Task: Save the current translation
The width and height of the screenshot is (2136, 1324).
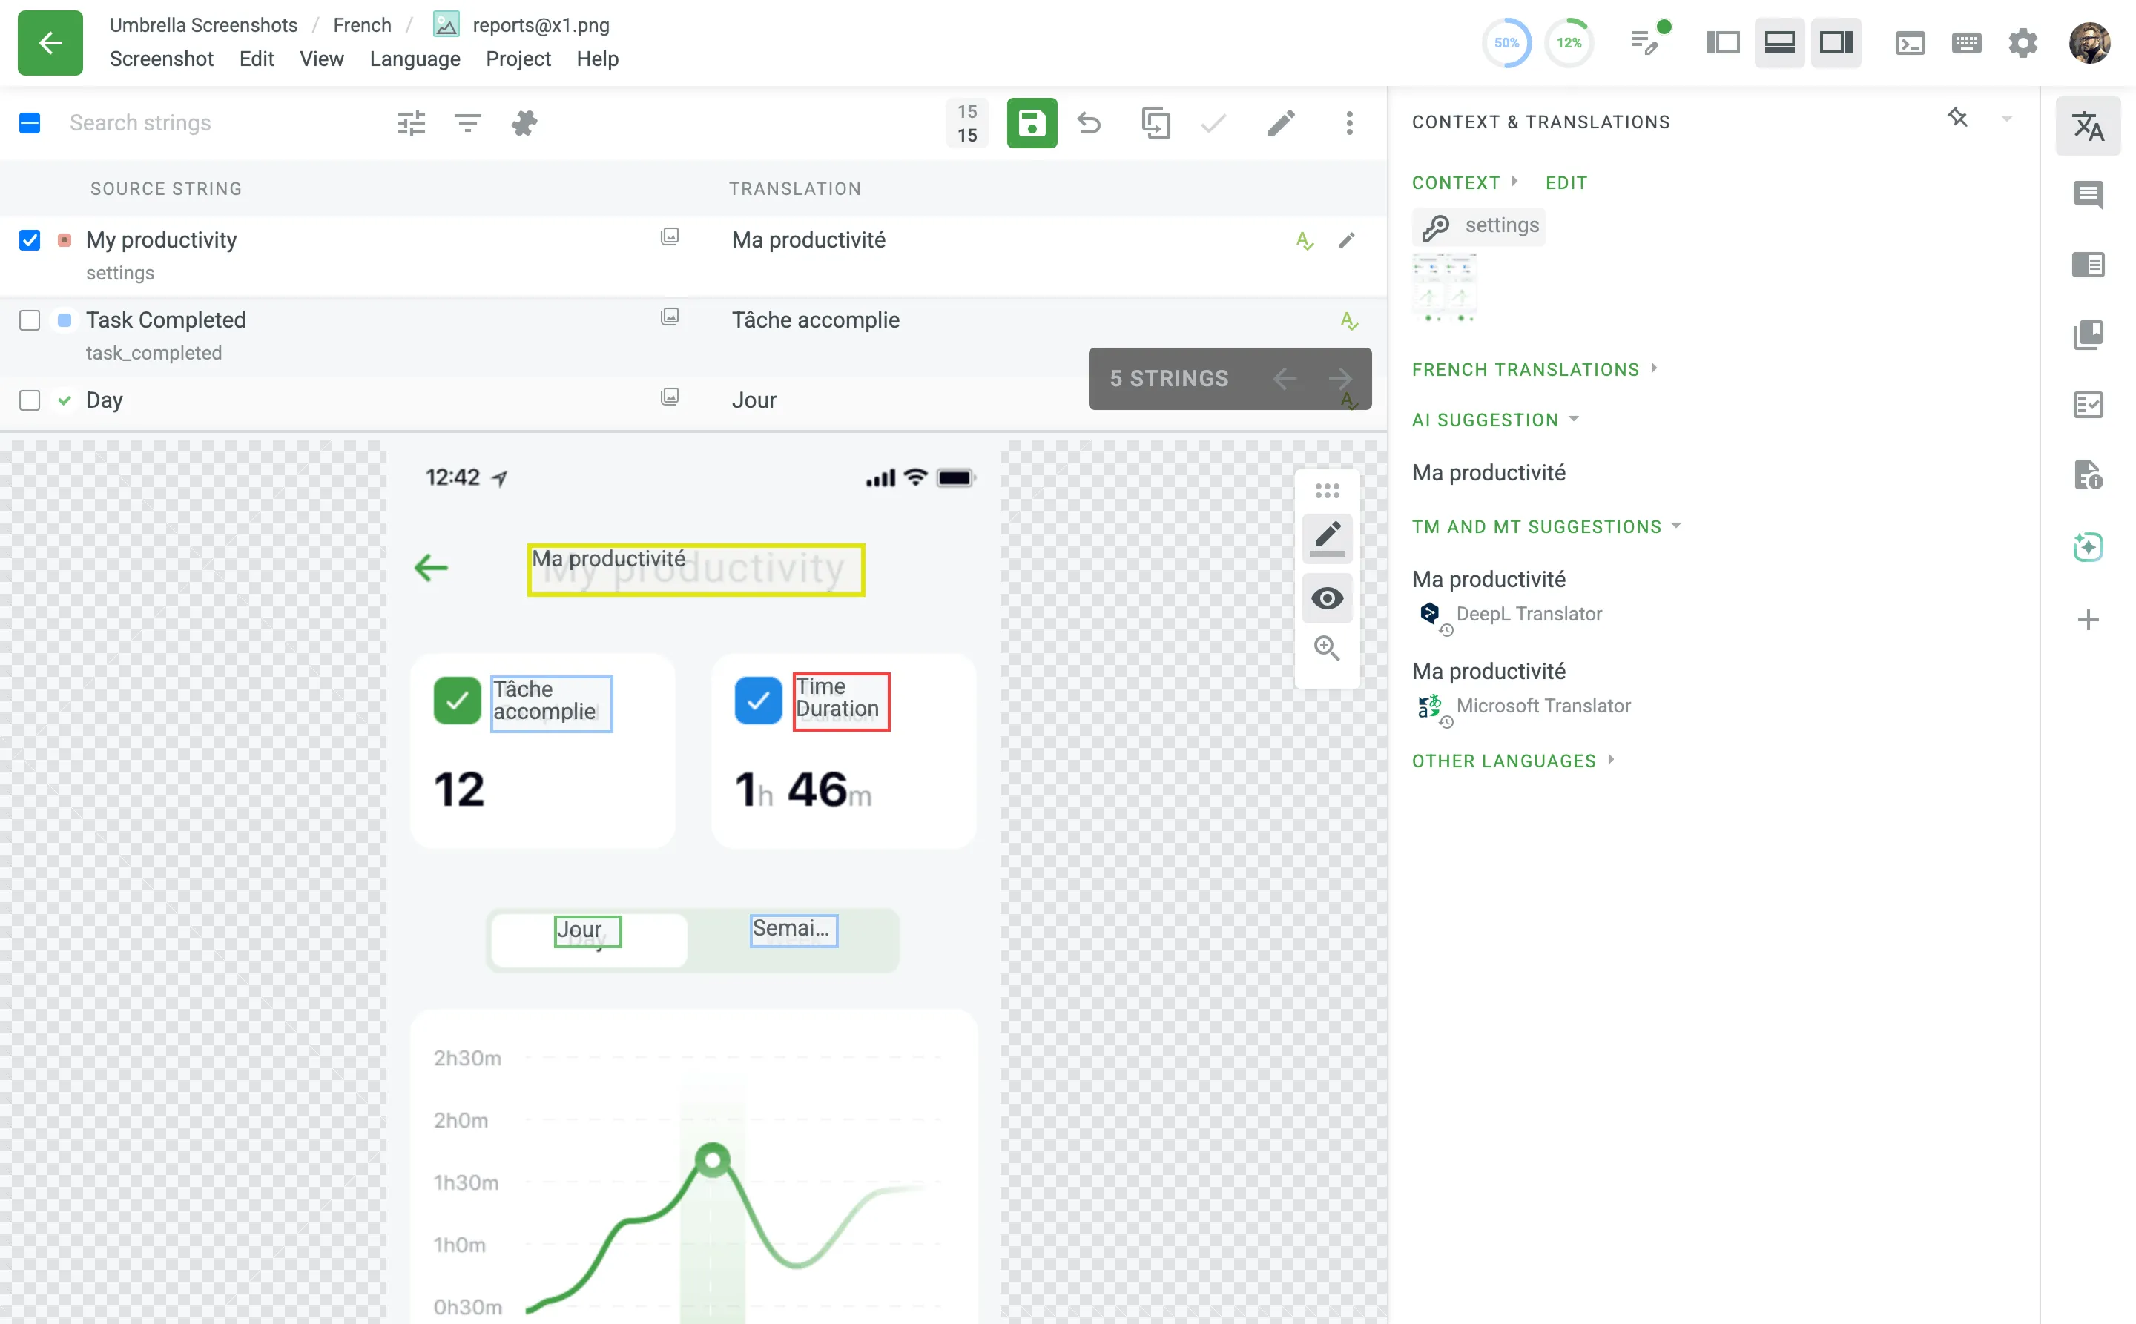Action: pyautogui.click(x=1032, y=124)
